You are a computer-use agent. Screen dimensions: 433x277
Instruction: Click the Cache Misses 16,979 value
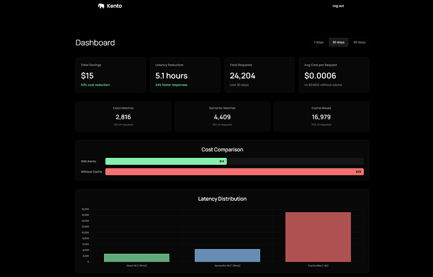[321, 117]
